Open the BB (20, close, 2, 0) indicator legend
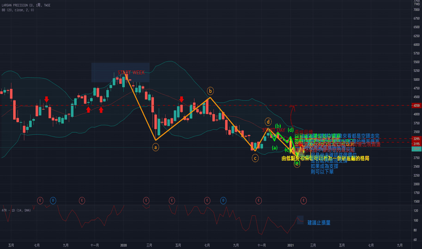422x249 pixels. pos(18,10)
